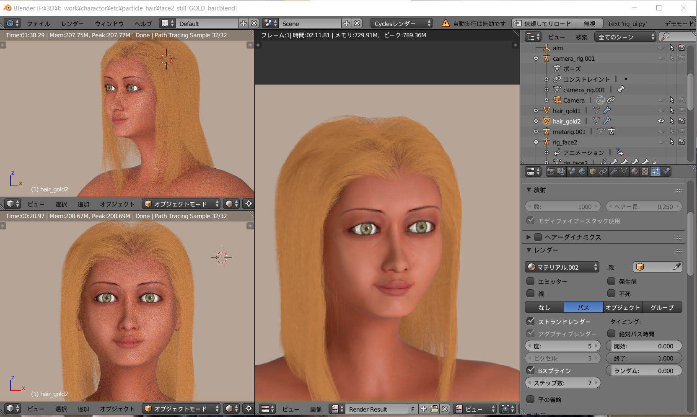Image resolution: width=697 pixels, height=417 pixels.
Task: Open the 画像 menu in image editor
Action: tap(316, 409)
